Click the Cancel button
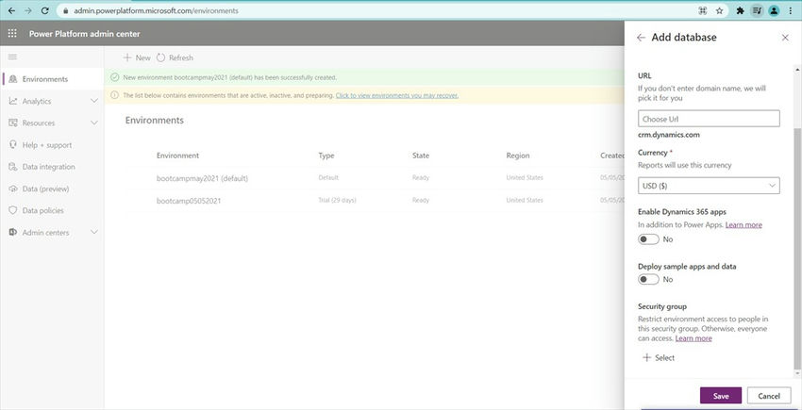 [x=769, y=396]
